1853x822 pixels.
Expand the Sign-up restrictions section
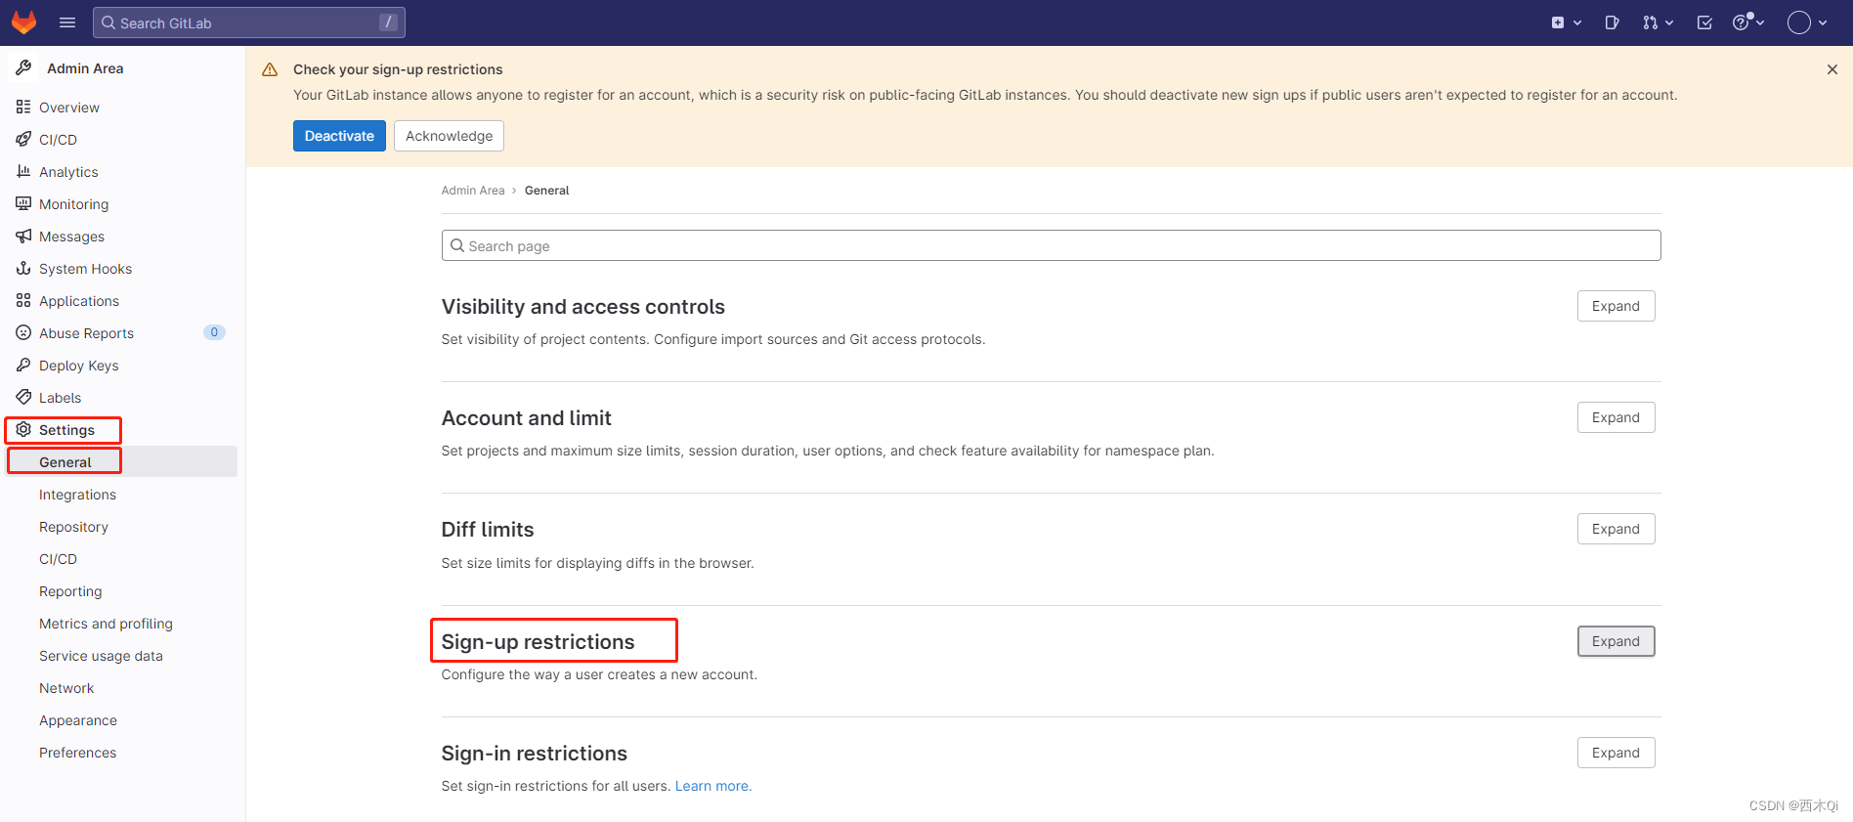(x=1616, y=641)
